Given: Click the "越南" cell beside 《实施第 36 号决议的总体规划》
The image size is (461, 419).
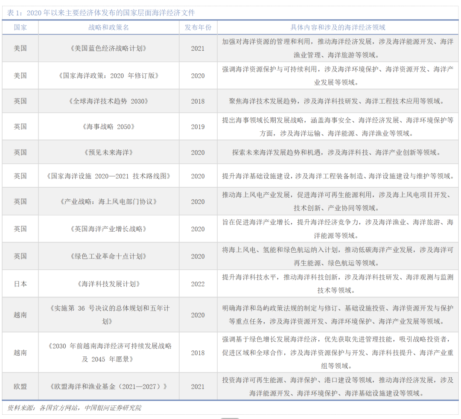Looking at the screenshot, I should pos(20,315).
